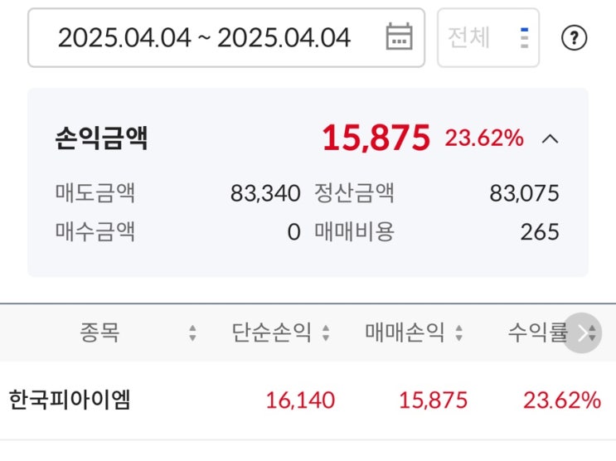Click the 매매비용 value 265
The image size is (616, 461).
tap(540, 232)
